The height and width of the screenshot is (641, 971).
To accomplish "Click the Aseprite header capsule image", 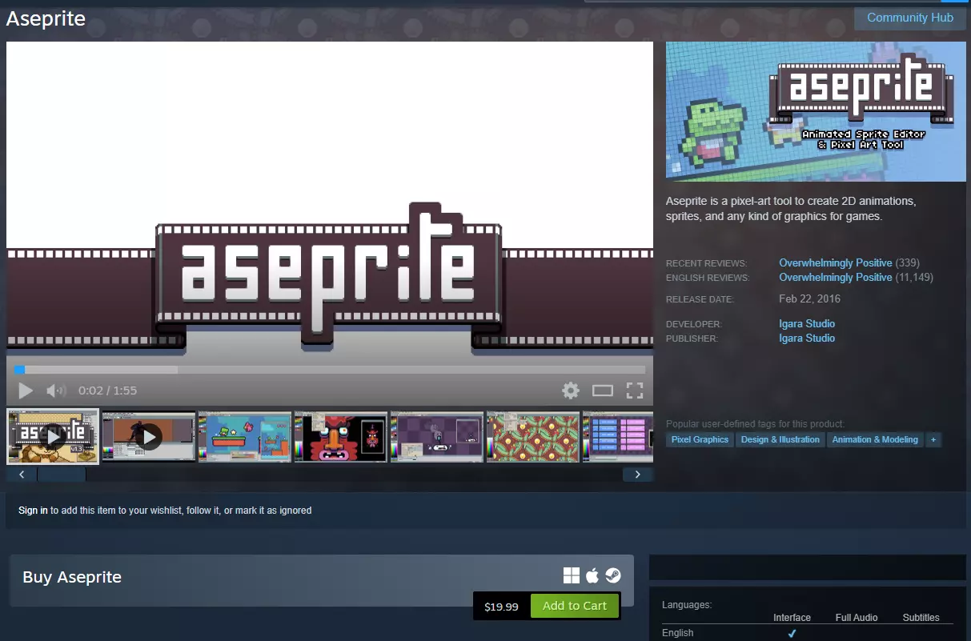I will (x=816, y=111).
